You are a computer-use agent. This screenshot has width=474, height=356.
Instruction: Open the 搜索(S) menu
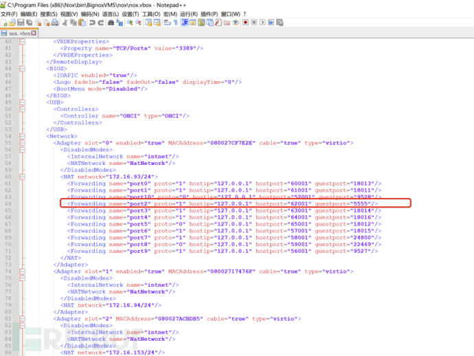coord(49,14)
